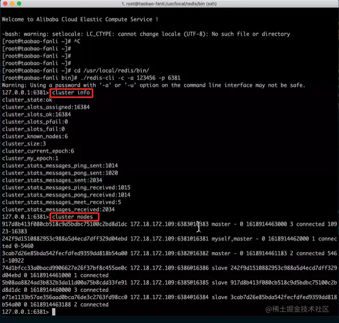Image resolution: width=339 pixels, height=323 pixels.
Task: Click 'cluster_stats_messages_meet_received:5' line
Action: click(61, 202)
